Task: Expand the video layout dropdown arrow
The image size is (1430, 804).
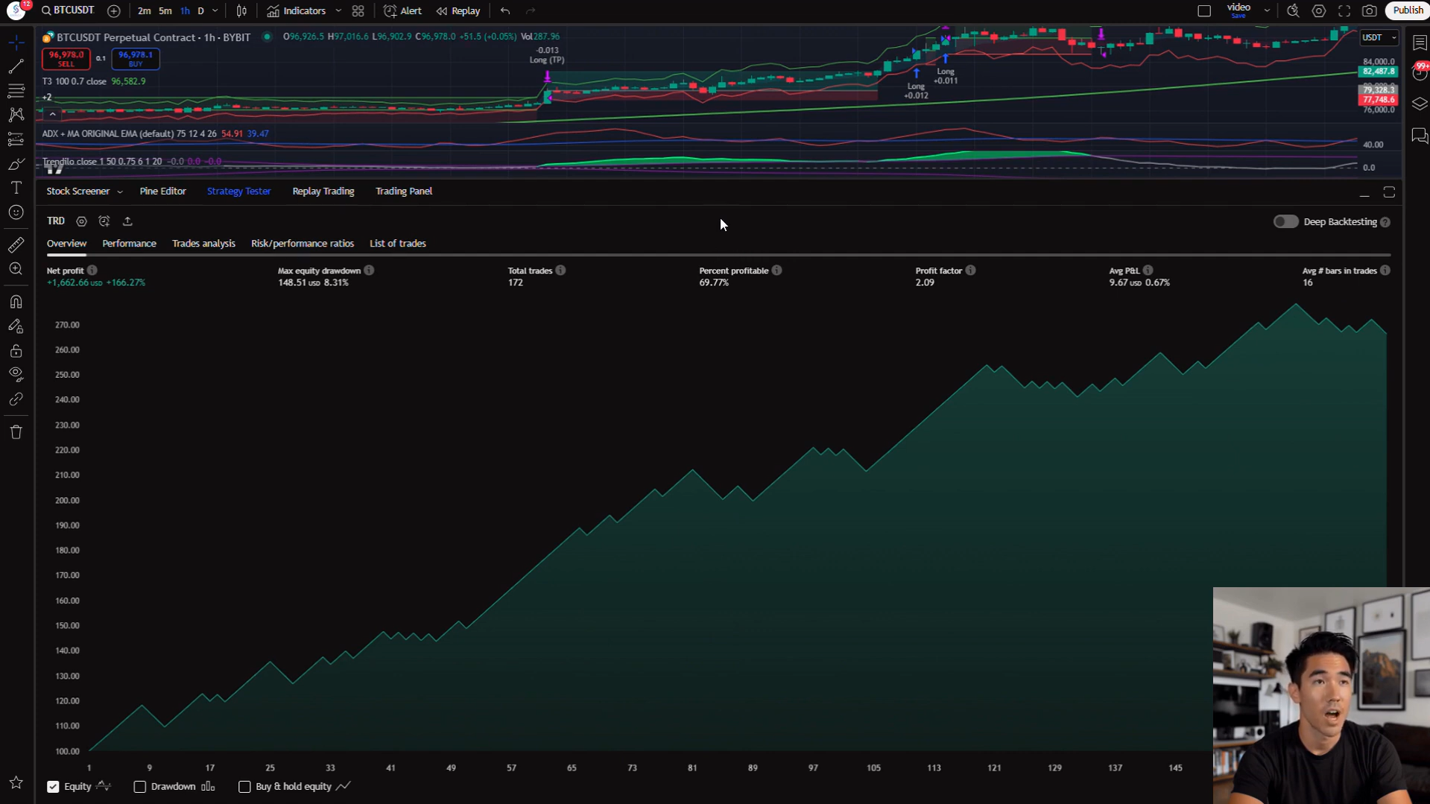Action: click(x=1267, y=10)
